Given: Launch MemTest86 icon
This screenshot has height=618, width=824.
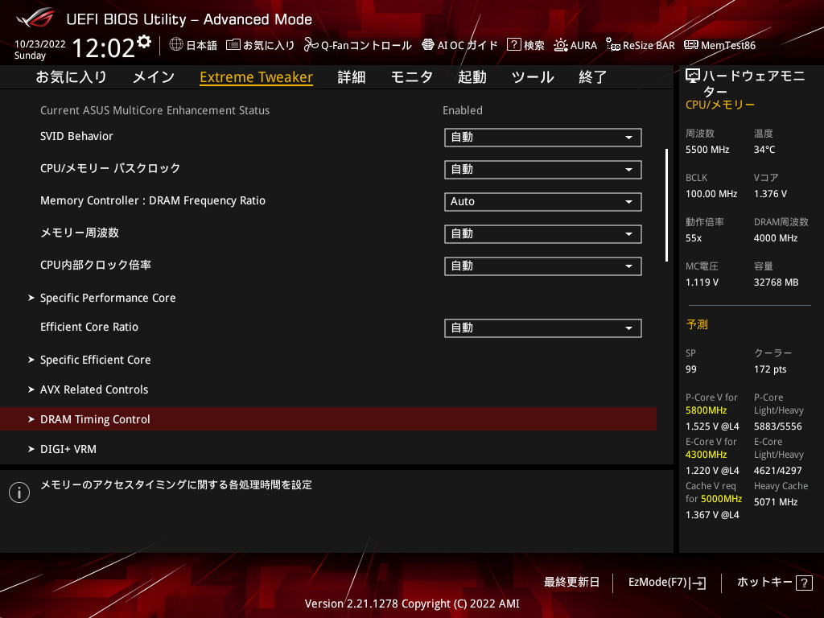Looking at the screenshot, I should point(691,45).
